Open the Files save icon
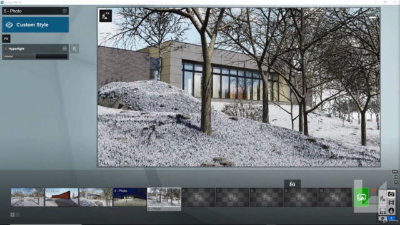 pyautogui.click(x=382, y=211)
